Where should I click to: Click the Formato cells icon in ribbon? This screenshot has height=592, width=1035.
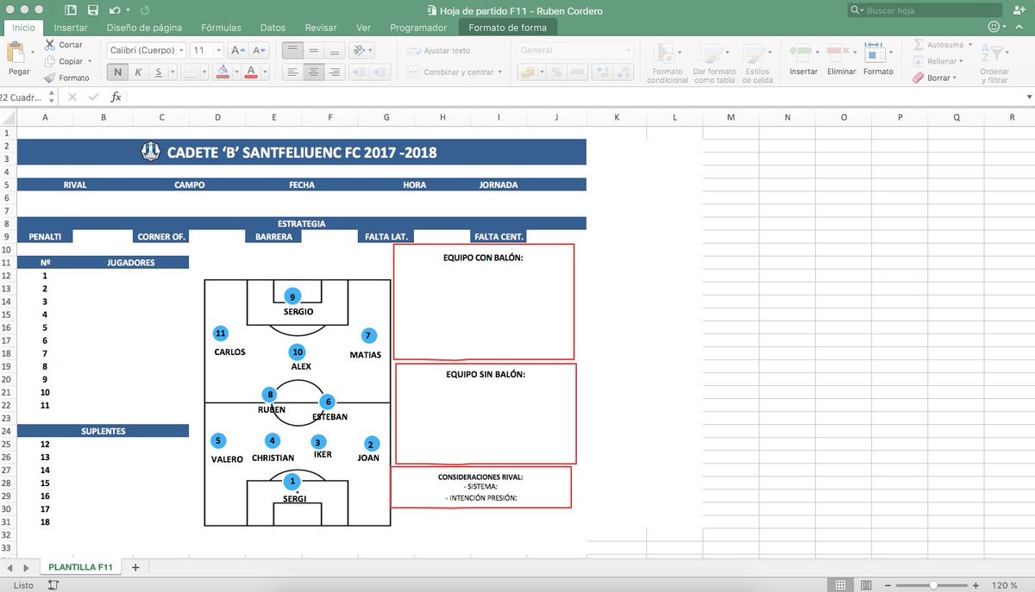click(877, 52)
